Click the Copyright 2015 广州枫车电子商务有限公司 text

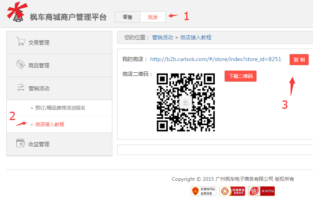233,179
